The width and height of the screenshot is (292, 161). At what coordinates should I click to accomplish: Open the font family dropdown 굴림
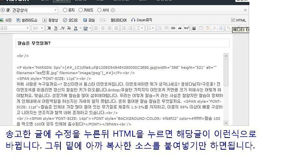15,28
